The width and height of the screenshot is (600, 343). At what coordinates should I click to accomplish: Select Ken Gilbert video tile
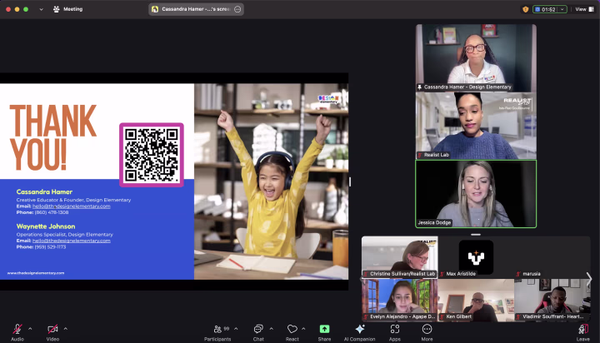(x=476, y=300)
